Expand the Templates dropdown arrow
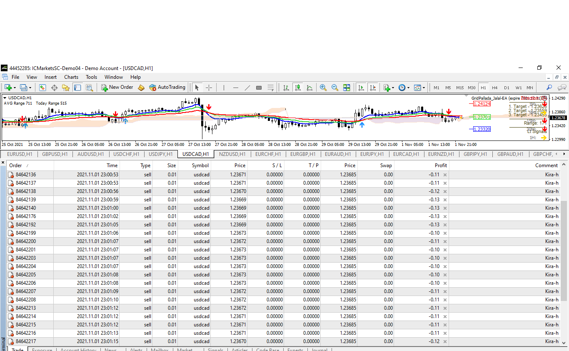 [424, 88]
